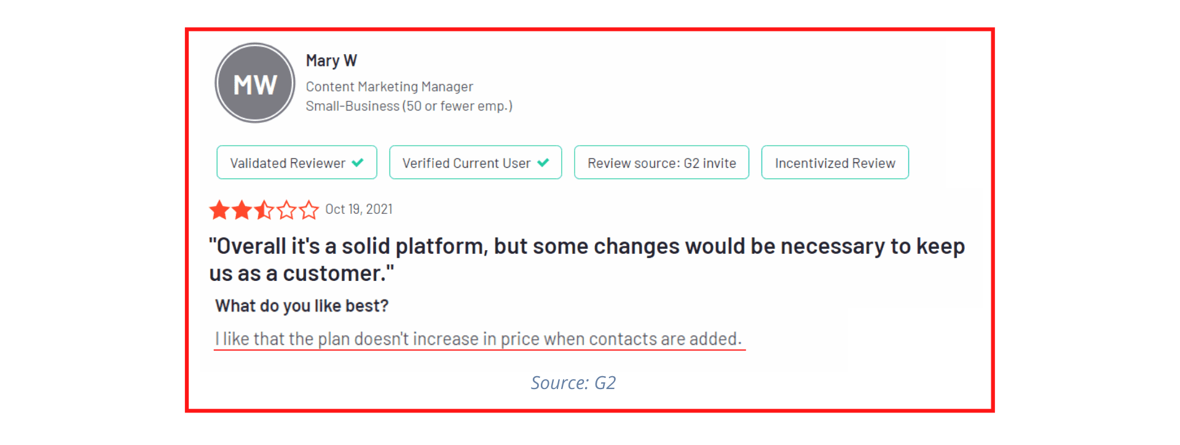Click the "What do you like best?" heading
This screenshot has width=1180, height=445.
point(302,306)
